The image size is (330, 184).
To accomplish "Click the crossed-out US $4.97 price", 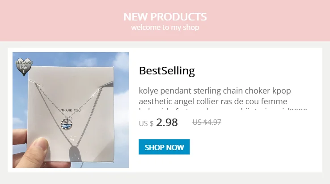I will click(207, 122).
